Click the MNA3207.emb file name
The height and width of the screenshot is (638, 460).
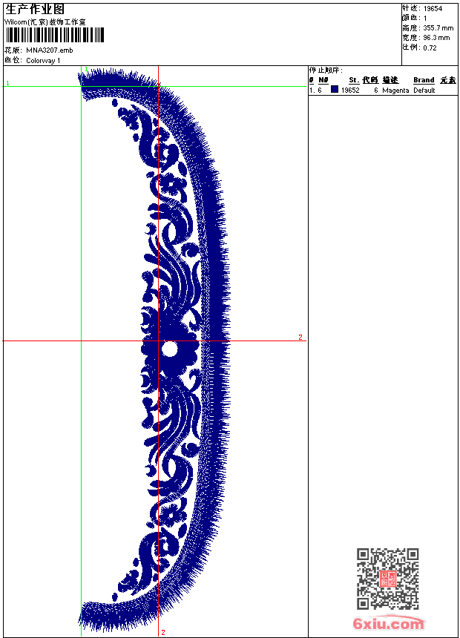click(50, 50)
